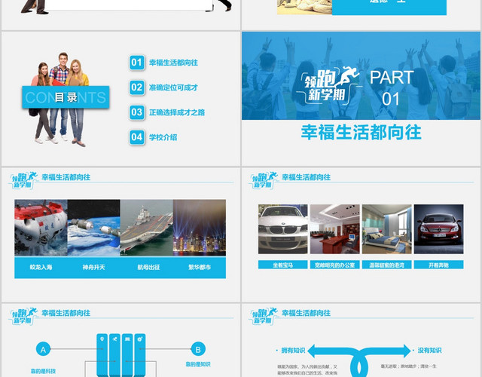
Task: Click the runner logo on the submarine photos slide
Action: click(23, 180)
